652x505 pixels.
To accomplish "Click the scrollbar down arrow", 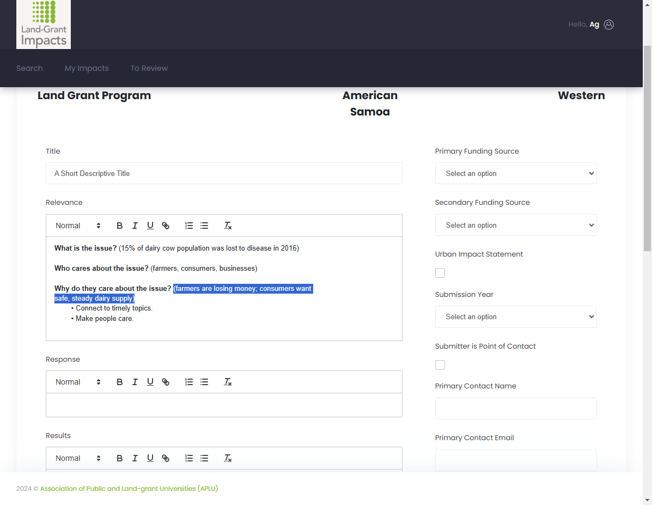I will (x=647, y=501).
